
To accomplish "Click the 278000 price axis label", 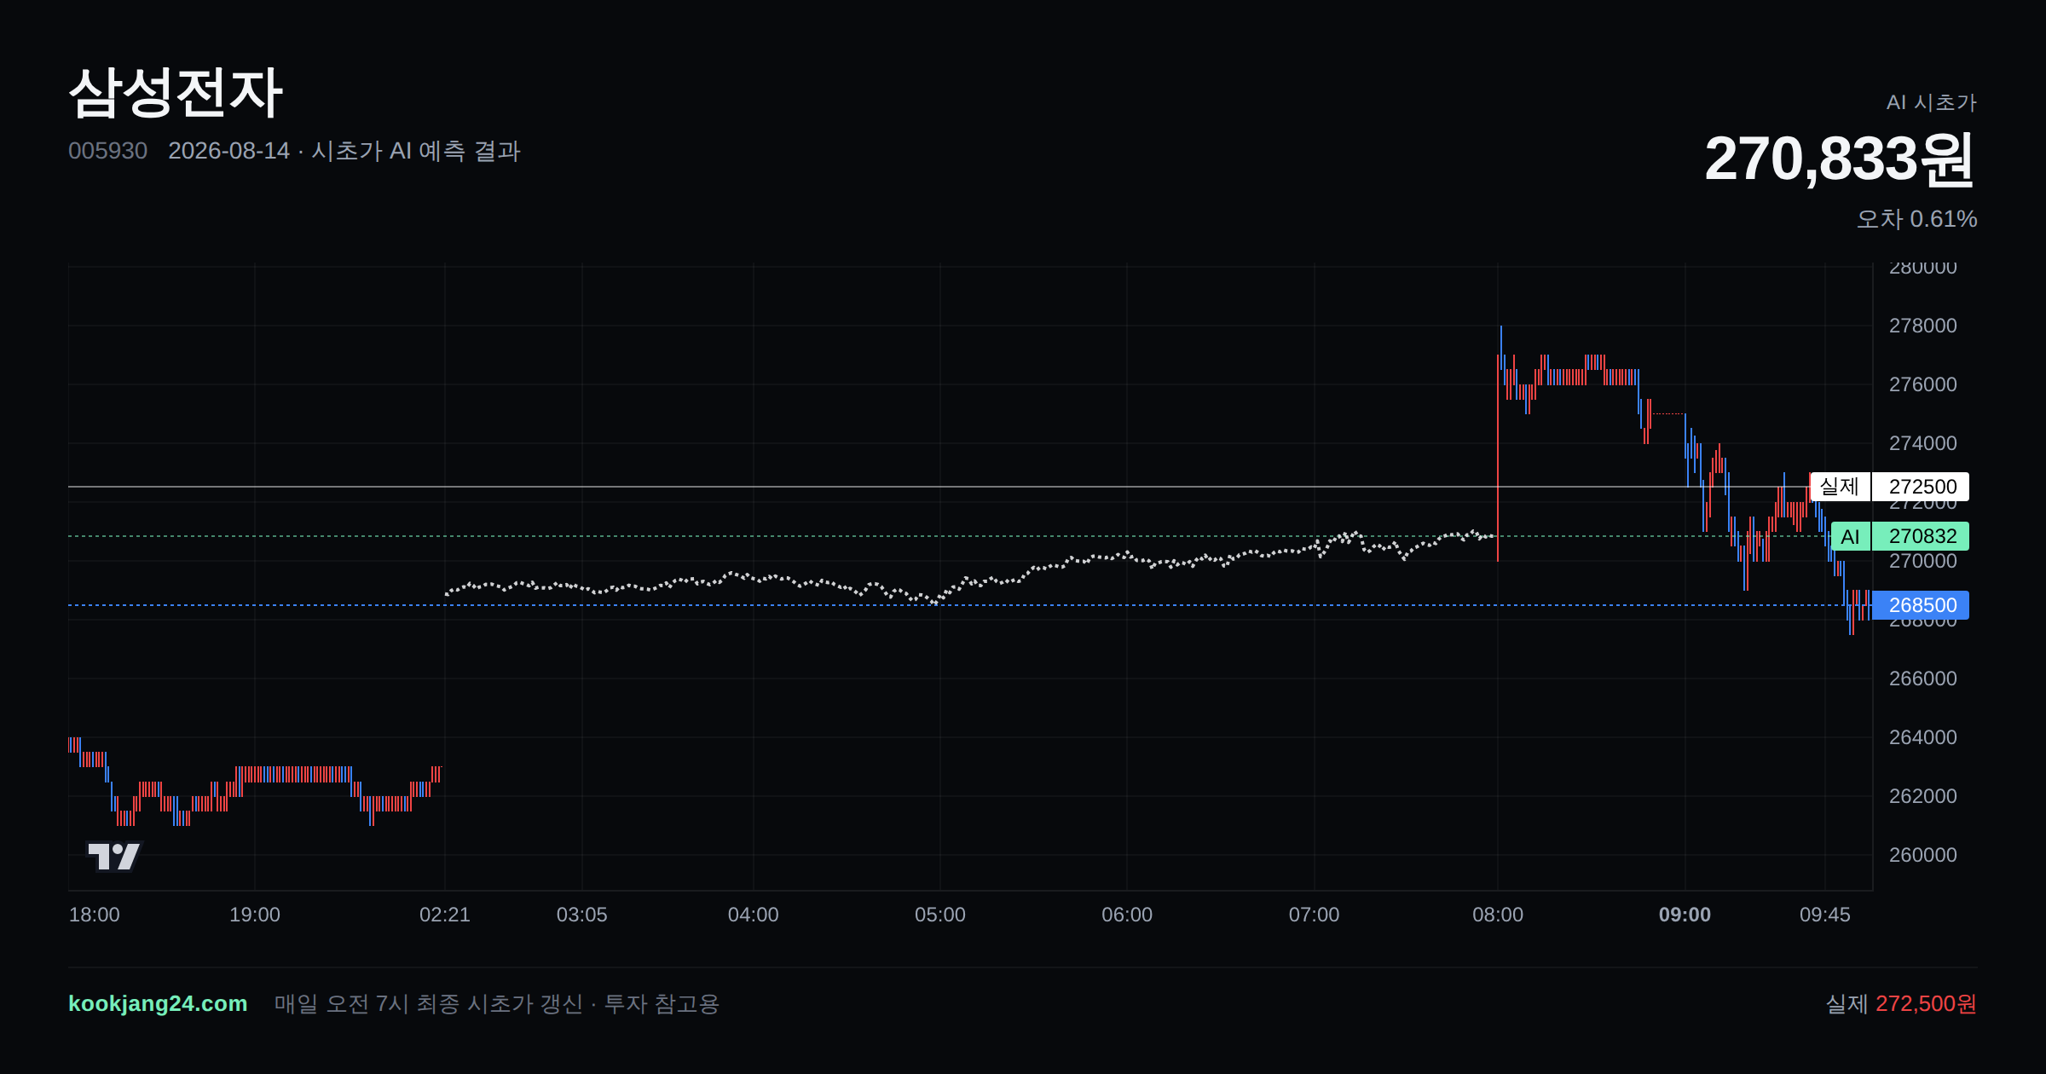I will (x=1923, y=326).
